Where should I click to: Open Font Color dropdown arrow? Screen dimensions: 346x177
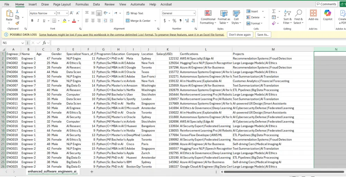[x=78, y=20]
